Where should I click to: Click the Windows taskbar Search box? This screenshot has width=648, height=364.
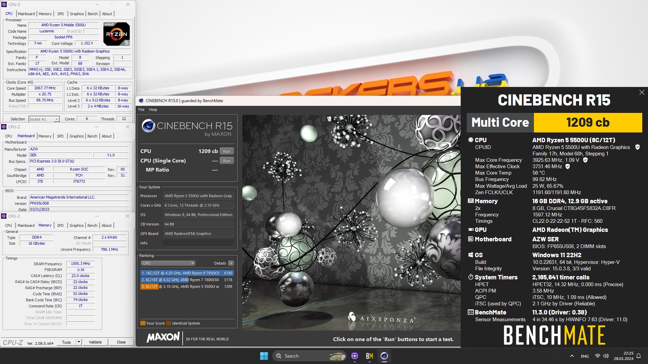(309, 356)
